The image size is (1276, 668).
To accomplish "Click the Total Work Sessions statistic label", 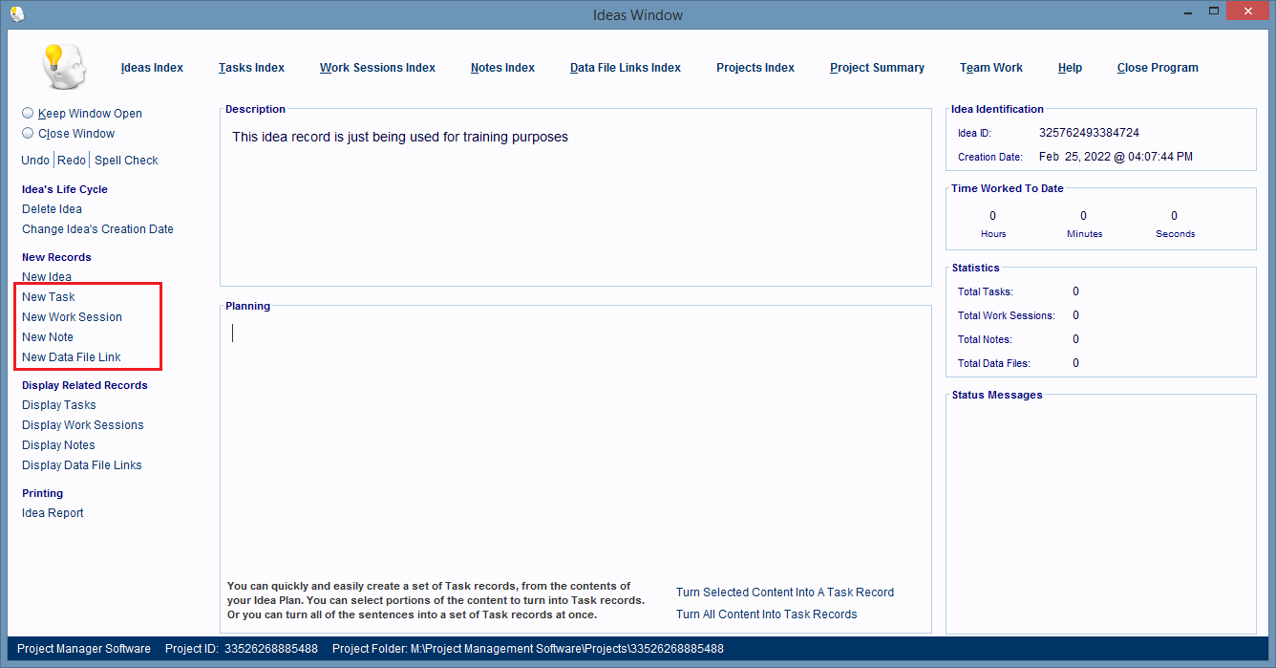I will (1006, 315).
